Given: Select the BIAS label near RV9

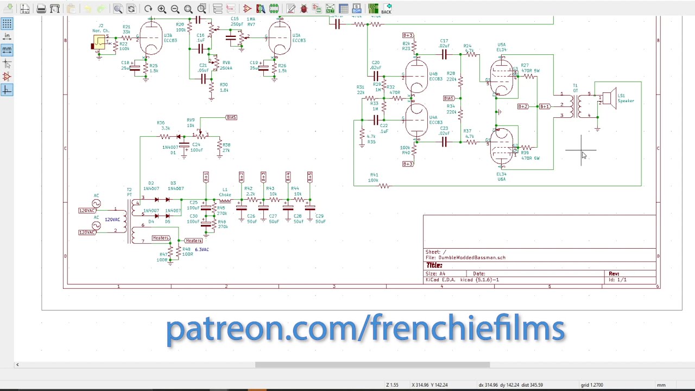Looking at the screenshot, I should 231,117.
